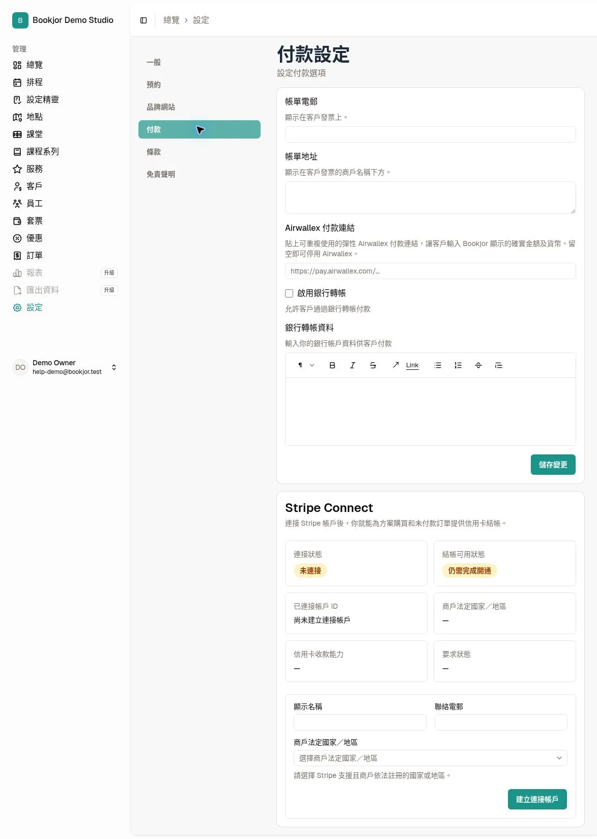The height and width of the screenshot is (839, 597).
Task: Open the 總覽 overview sidebar item
Action: (x=65, y=65)
